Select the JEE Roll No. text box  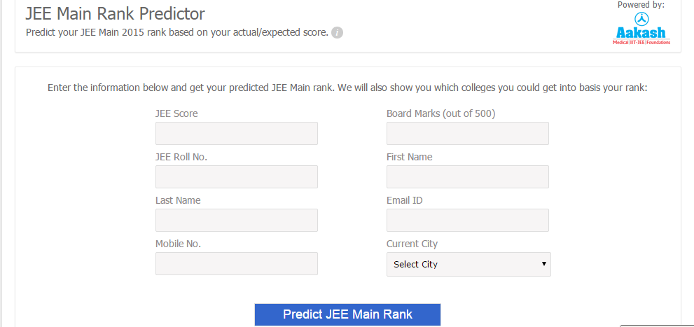[236, 176]
